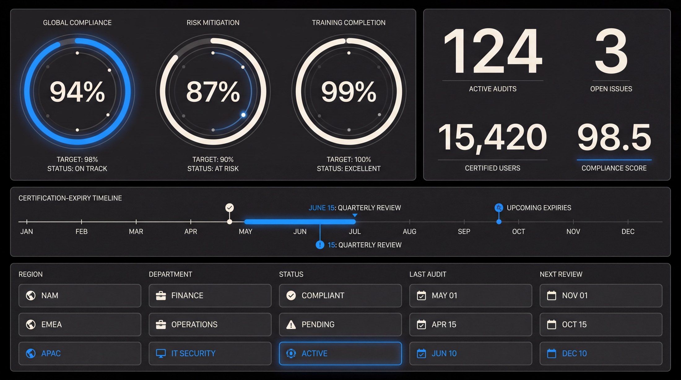Viewport: 681px width, 380px height.
Task: Click the REGION column header
Action: tap(31, 274)
